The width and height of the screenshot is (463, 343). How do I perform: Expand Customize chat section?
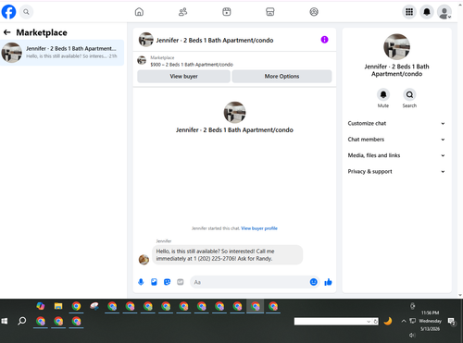(396, 123)
